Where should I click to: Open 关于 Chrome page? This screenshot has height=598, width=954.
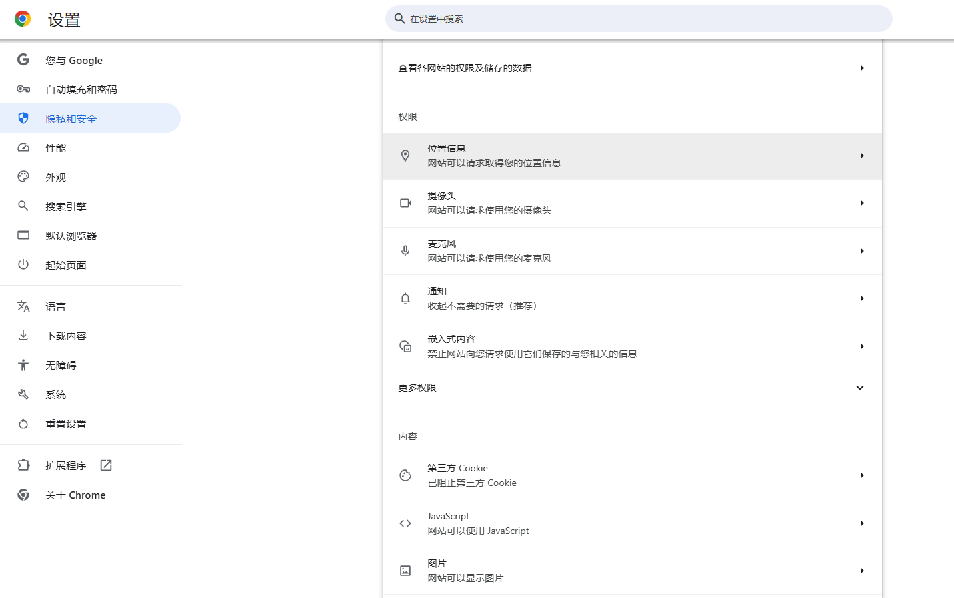click(90, 495)
